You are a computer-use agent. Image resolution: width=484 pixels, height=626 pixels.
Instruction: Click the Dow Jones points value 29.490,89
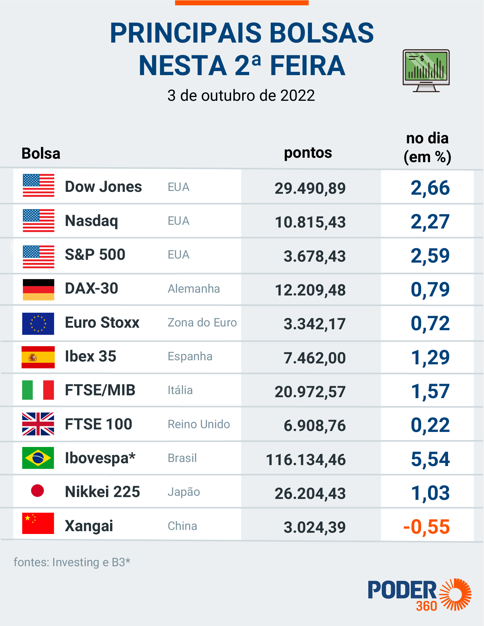tap(310, 188)
